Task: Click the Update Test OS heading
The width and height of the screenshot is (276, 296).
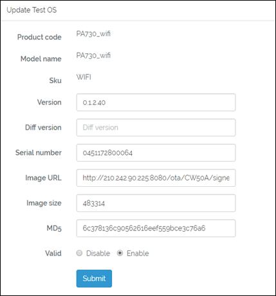Action: 32,10
